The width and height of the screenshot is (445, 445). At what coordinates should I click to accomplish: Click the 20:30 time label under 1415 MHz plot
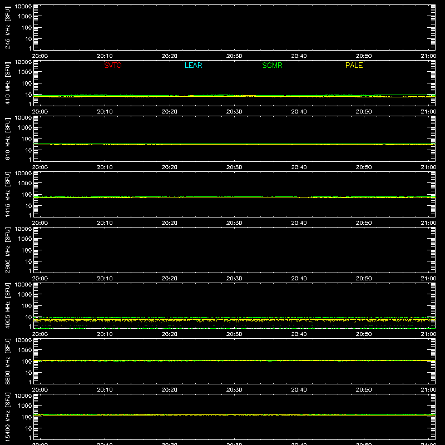(x=234, y=223)
